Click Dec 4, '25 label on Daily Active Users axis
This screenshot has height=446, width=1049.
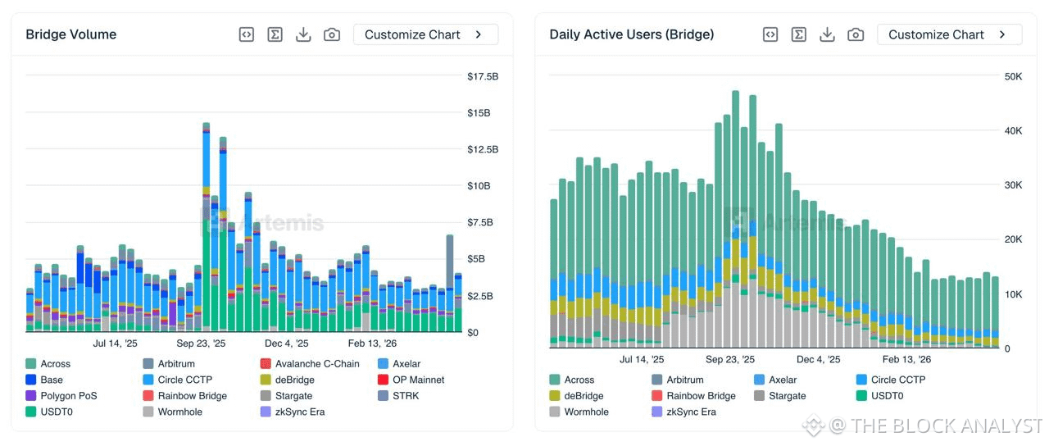point(818,359)
